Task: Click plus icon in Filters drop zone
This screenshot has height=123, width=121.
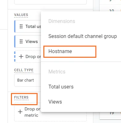Action: 20,112
